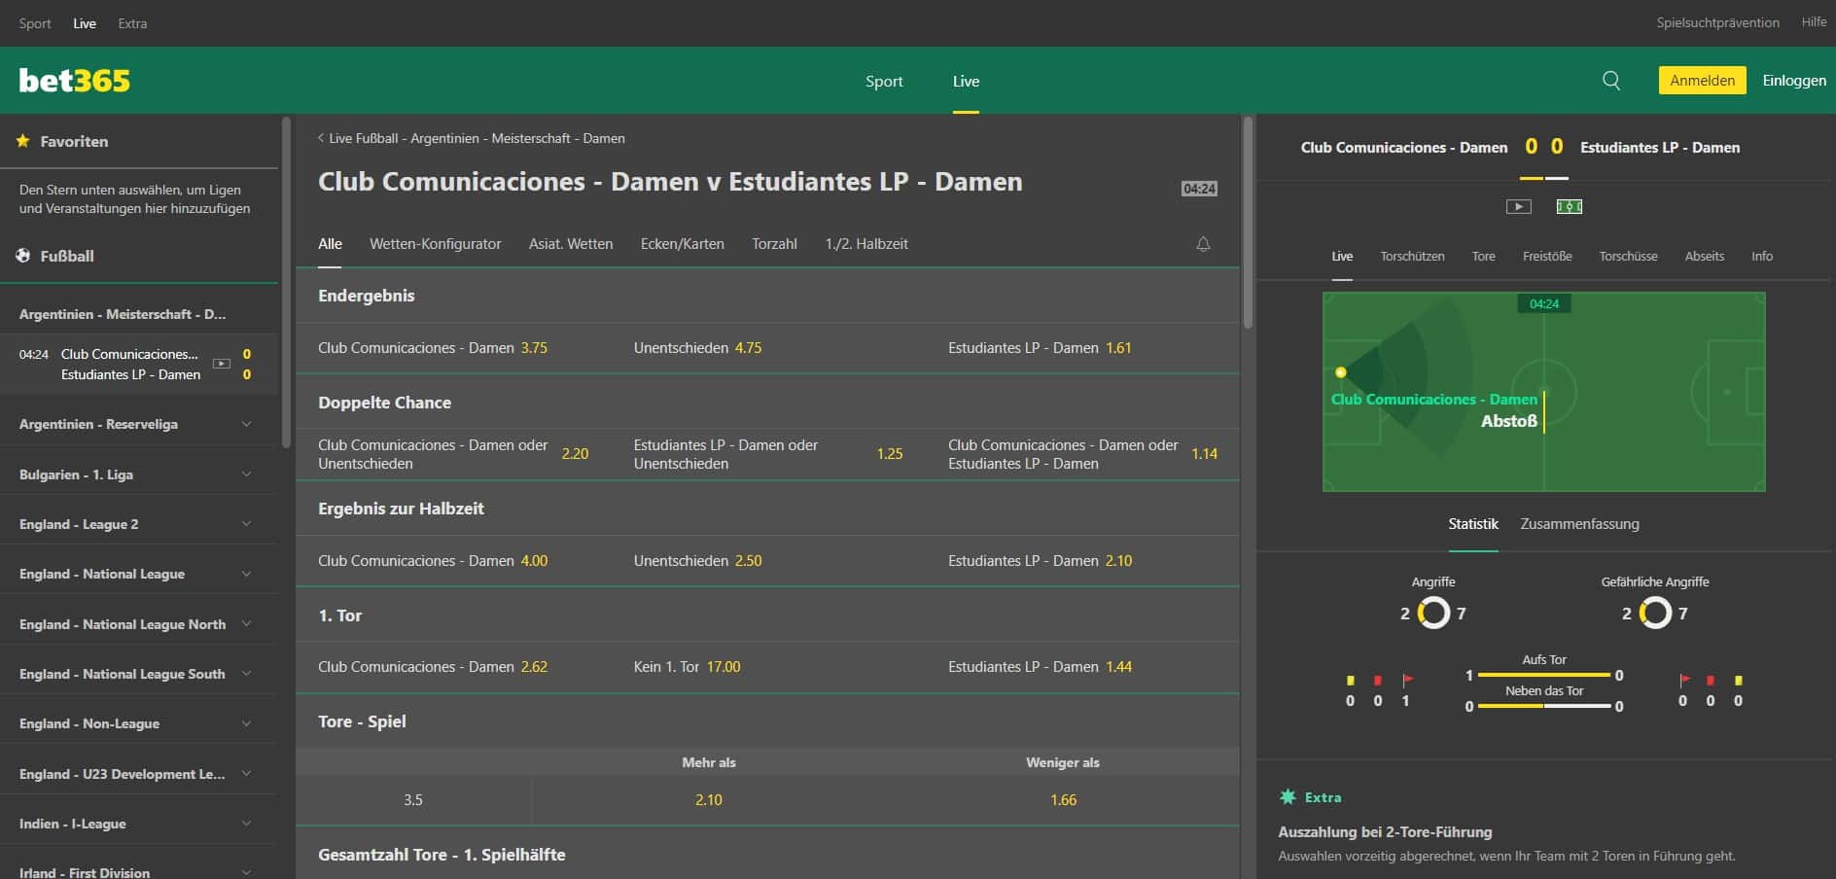Expand the Argentinien - Reserveliga league
The width and height of the screenshot is (1836, 879).
246,424
